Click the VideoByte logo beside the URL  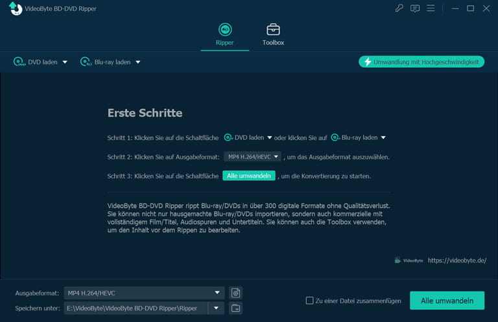click(x=409, y=260)
